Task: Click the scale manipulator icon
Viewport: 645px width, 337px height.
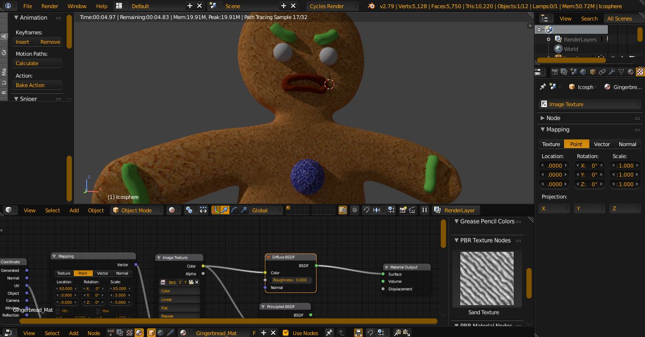Action: [244, 210]
